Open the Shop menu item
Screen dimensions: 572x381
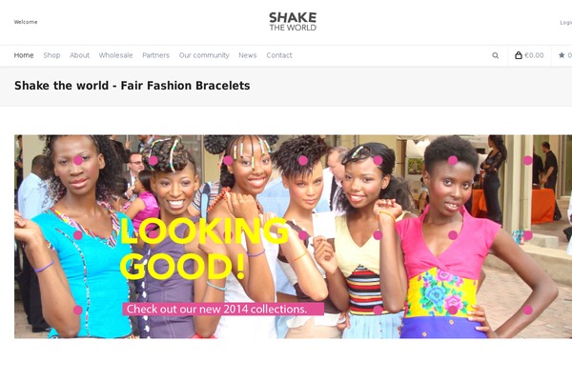(51, 55)
